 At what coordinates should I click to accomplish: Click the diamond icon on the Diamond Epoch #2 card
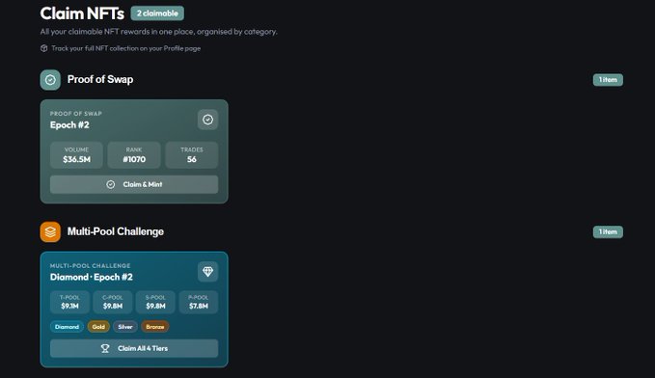tap(207, 272)
